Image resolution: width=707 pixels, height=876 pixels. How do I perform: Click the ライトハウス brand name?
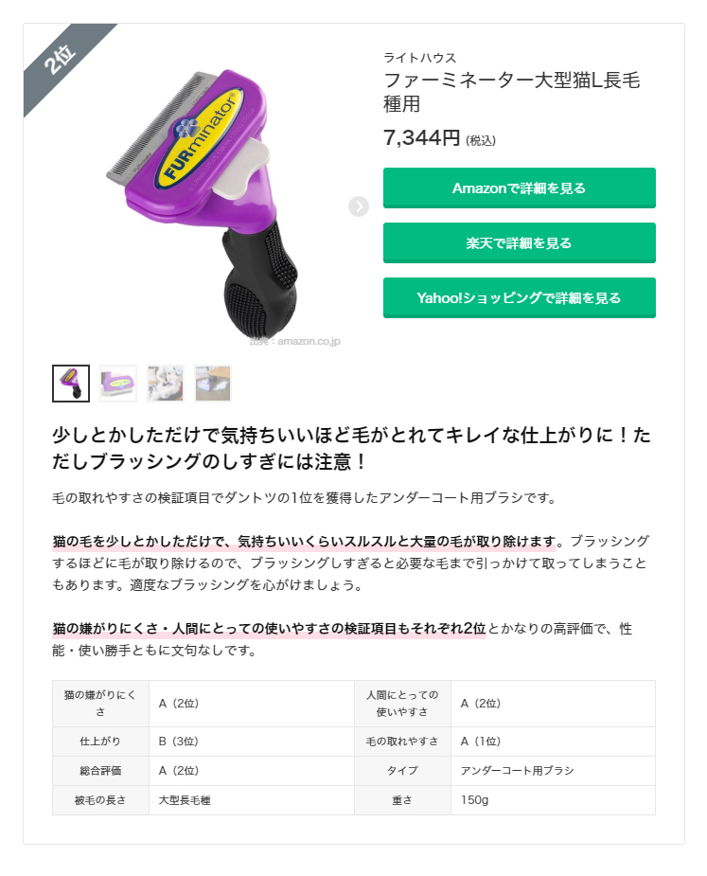419,58
